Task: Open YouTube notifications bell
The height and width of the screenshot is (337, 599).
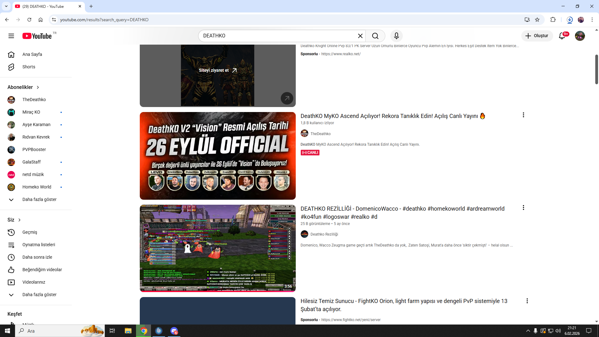Action: pos(562,36)
